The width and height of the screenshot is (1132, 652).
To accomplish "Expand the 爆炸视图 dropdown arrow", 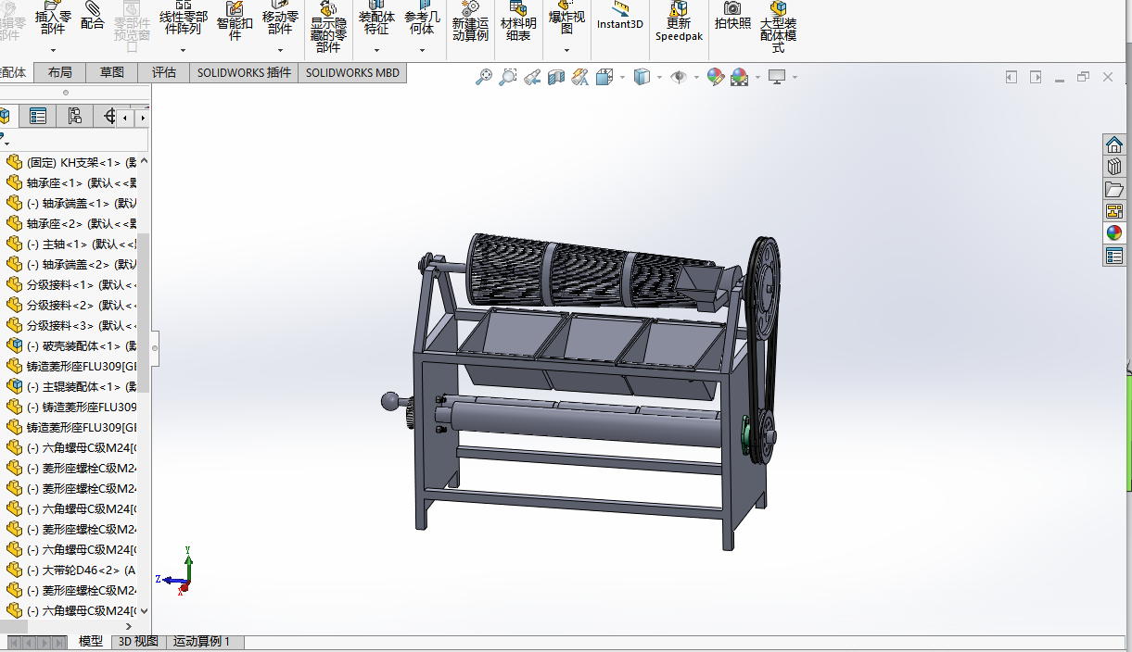I will [566, 50].
